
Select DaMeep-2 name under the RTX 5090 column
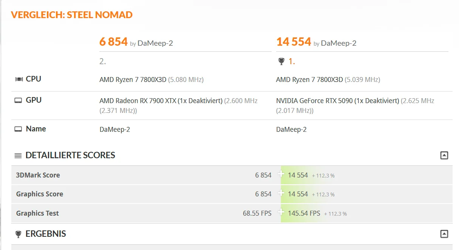(291, 130)
